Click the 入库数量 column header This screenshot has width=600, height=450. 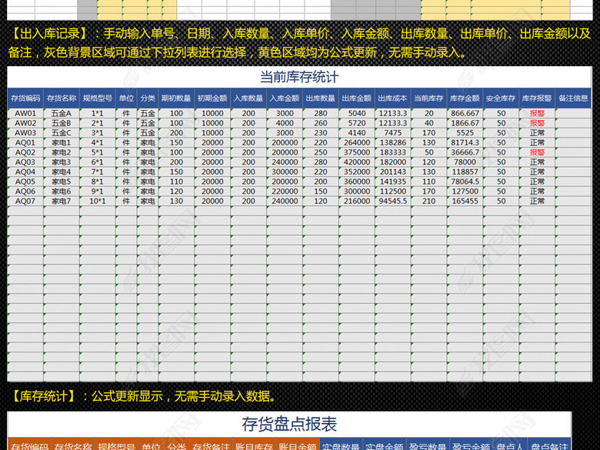click(x=248, y=98)
